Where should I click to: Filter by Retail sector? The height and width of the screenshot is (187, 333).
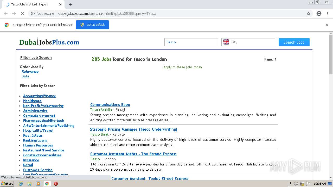pyautogui.click(x=28, y=165)
